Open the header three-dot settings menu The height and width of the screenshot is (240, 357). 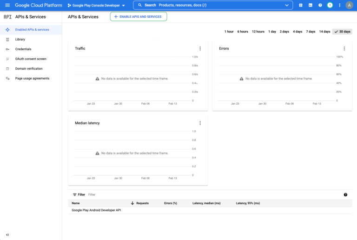click(x=339, y=5)
